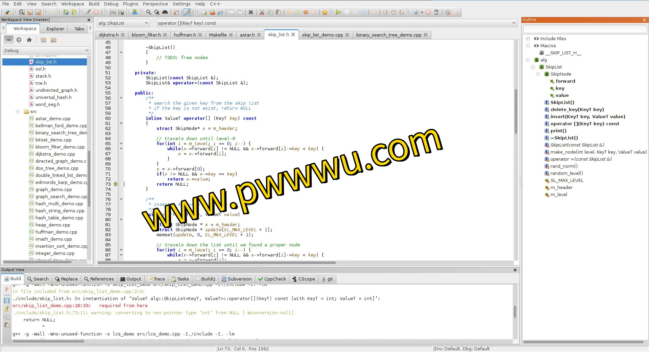Click the paste clipboard icon in toolbar
649x352 pixels.
pos(278,12)
